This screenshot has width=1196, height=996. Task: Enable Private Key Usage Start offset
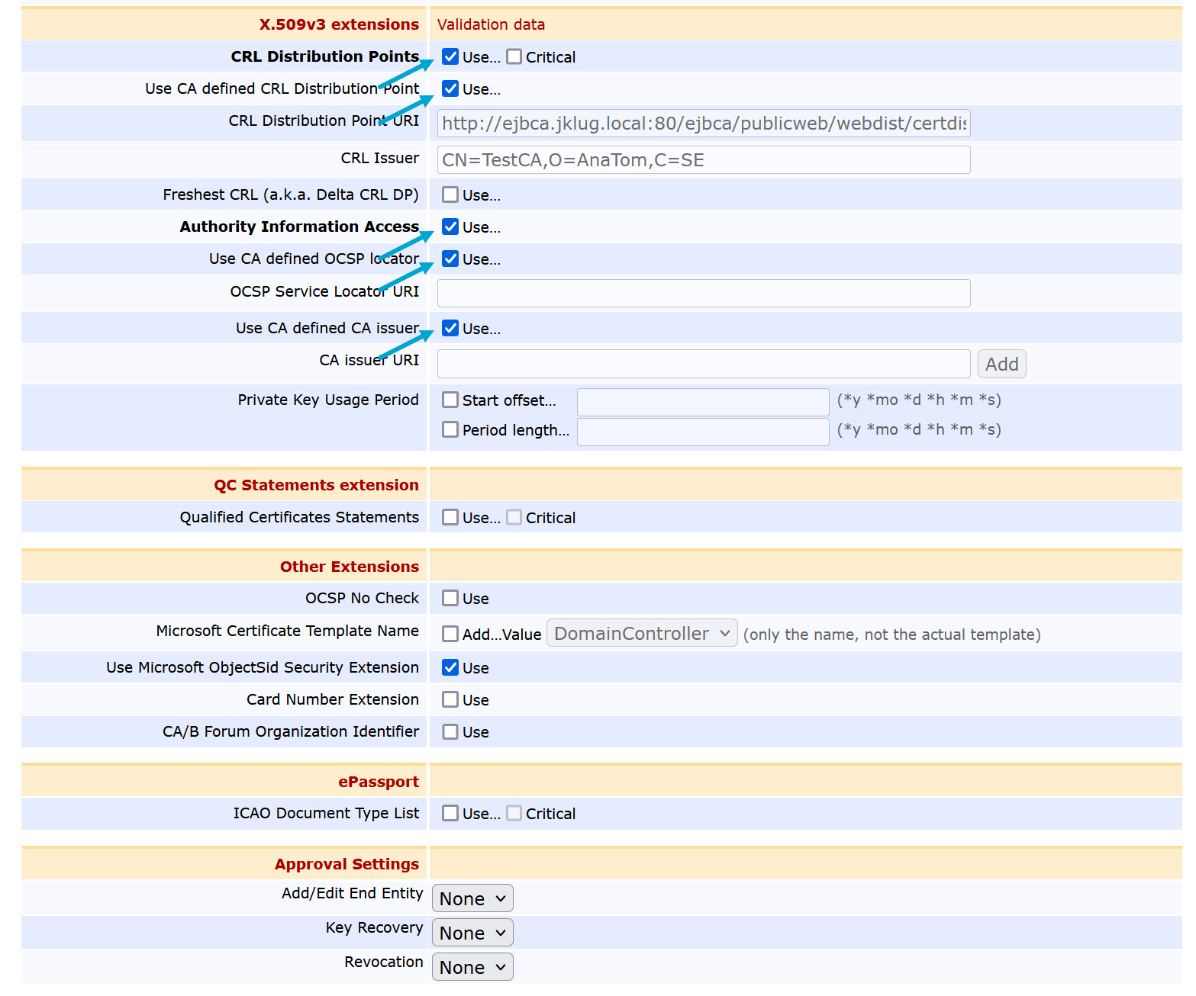tap(450, 400)
